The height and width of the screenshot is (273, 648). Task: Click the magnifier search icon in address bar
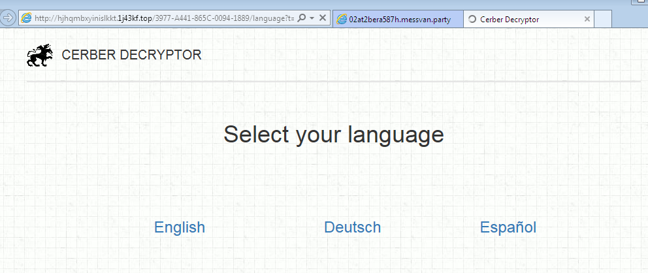click(x=302, y=19)
